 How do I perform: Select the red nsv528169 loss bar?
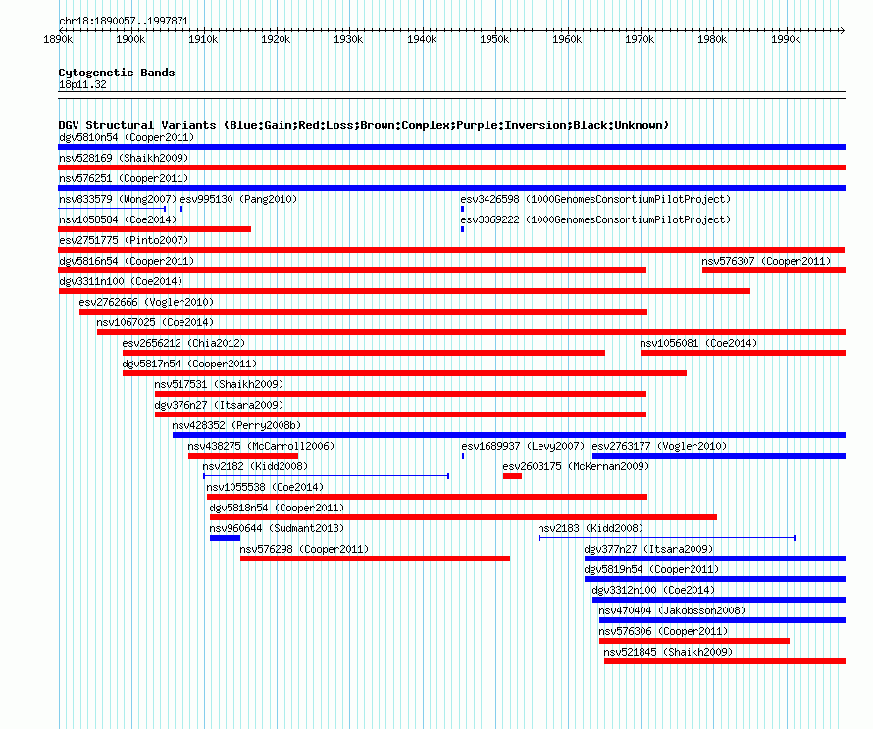(451, 168)
